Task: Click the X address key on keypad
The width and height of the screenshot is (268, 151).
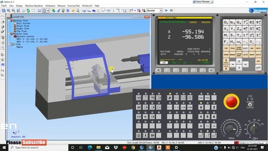Action: coord(226,29)
